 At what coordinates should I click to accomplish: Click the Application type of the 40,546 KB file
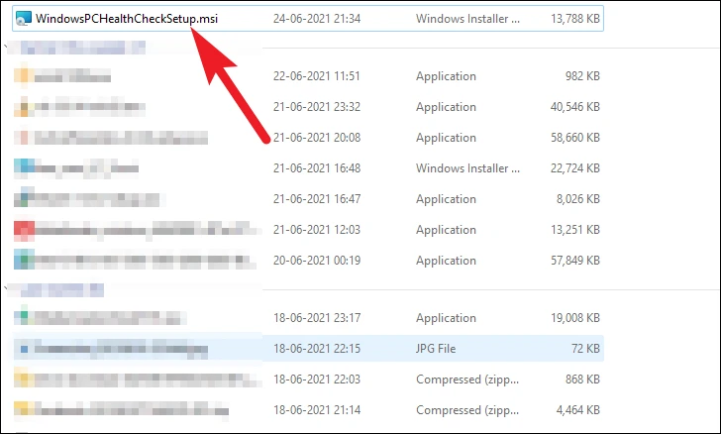coord(446,107)
